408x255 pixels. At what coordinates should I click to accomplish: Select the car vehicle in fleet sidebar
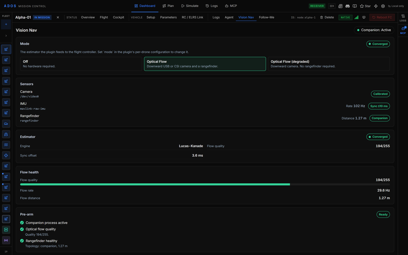6,124
